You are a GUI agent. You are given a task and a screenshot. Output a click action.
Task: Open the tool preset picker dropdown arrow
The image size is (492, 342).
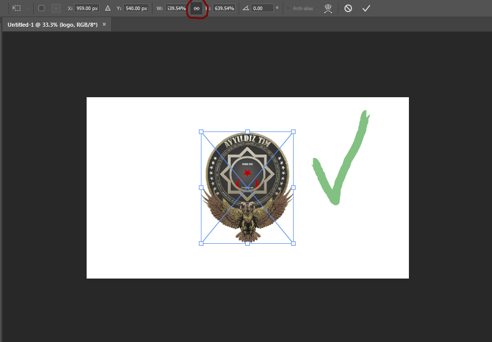tap(27, 8)
